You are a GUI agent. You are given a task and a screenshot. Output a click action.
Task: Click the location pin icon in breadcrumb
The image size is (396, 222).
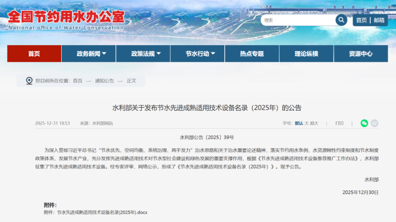[29, 80]
